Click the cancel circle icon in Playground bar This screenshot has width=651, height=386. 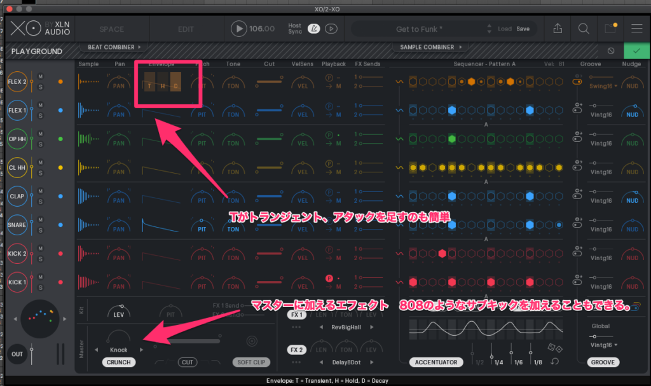point(611,51)
